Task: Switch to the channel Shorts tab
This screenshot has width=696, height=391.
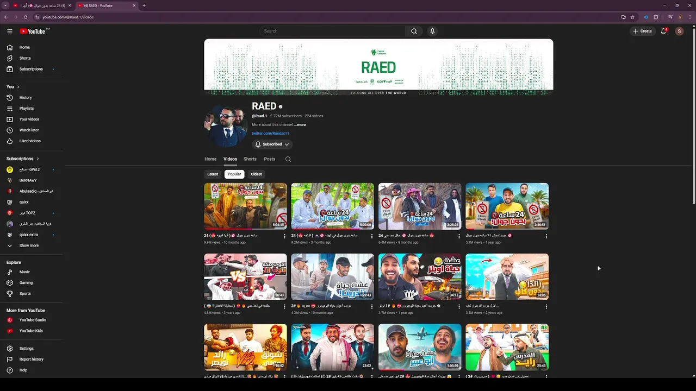Action: click(x=250, y=159)
